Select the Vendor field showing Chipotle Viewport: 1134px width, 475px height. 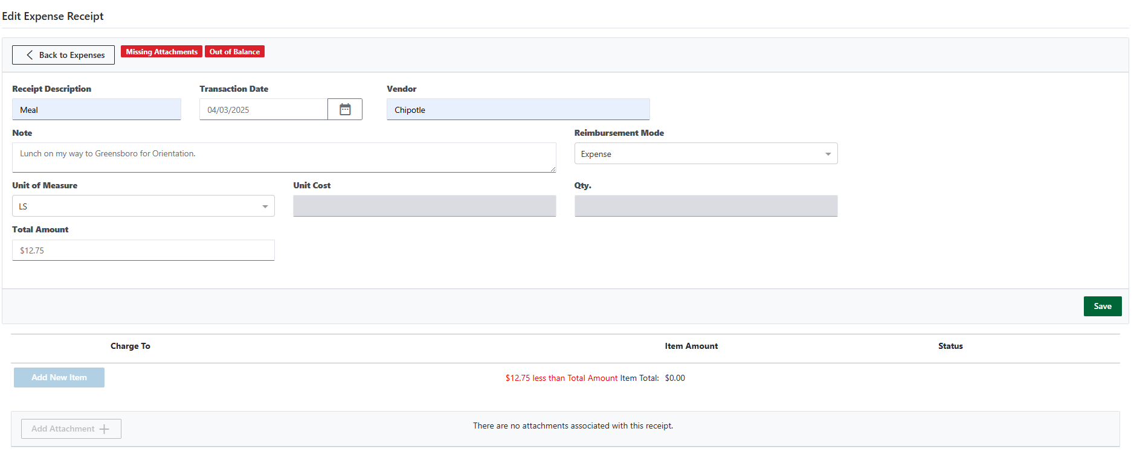point(518,110)
